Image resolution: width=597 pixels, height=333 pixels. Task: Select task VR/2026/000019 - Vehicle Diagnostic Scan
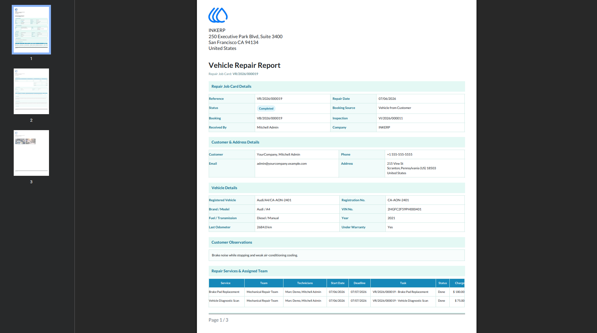point(400,301)
